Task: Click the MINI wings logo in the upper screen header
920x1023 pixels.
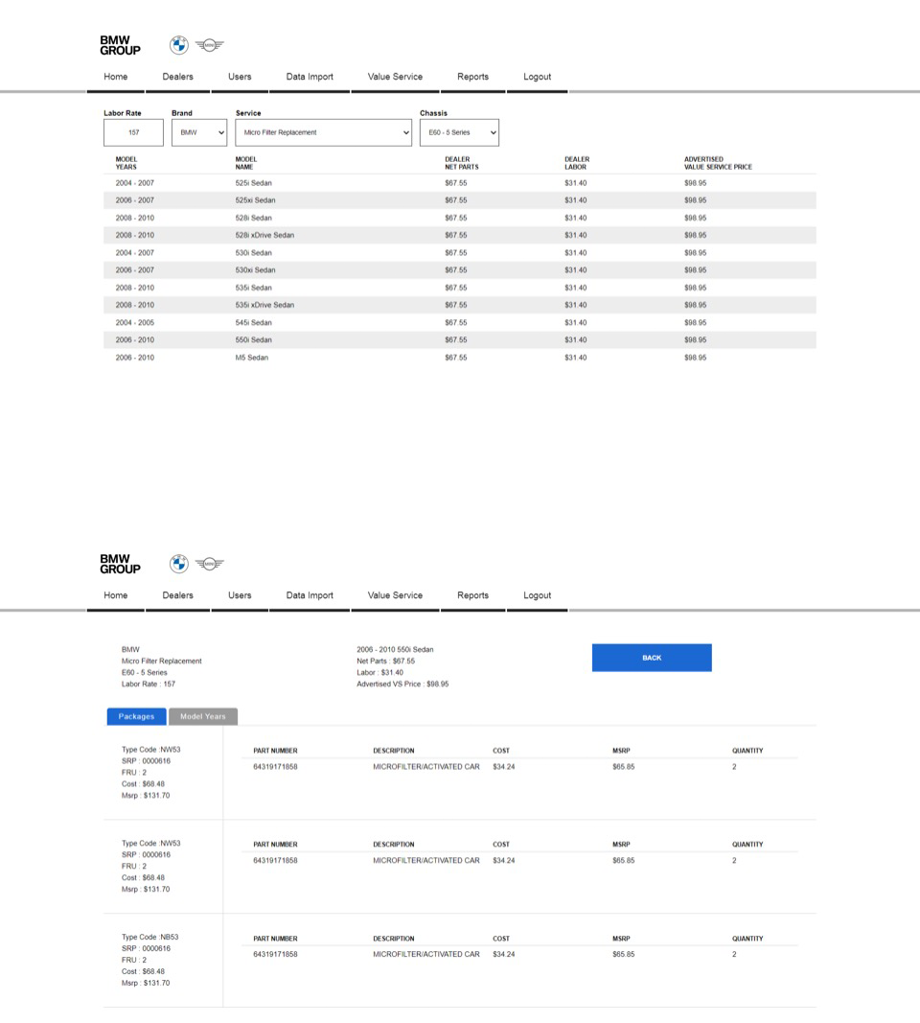Action: [x=209, y=45]
